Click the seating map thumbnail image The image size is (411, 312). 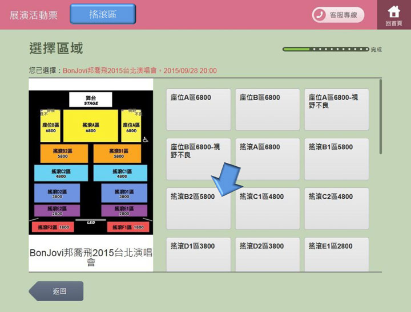coord(91,162)
